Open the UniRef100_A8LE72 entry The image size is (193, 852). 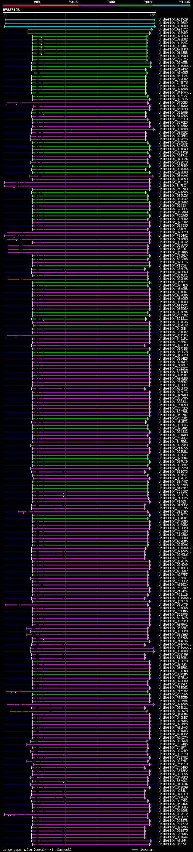(173, 422)
